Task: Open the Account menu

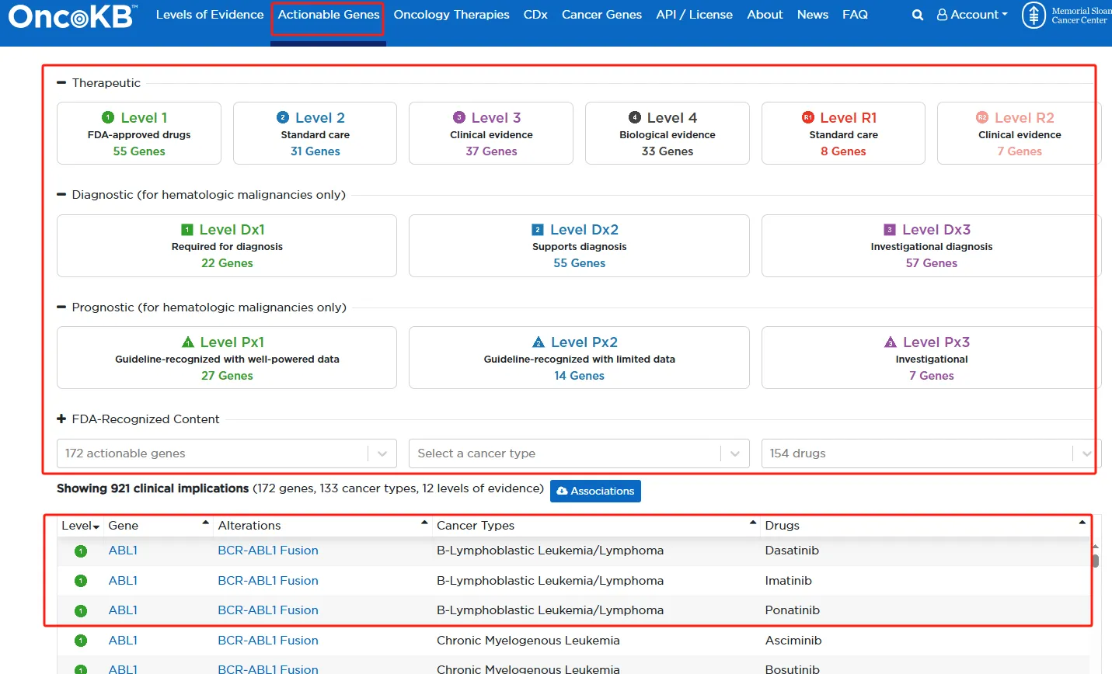Action: 972,15
